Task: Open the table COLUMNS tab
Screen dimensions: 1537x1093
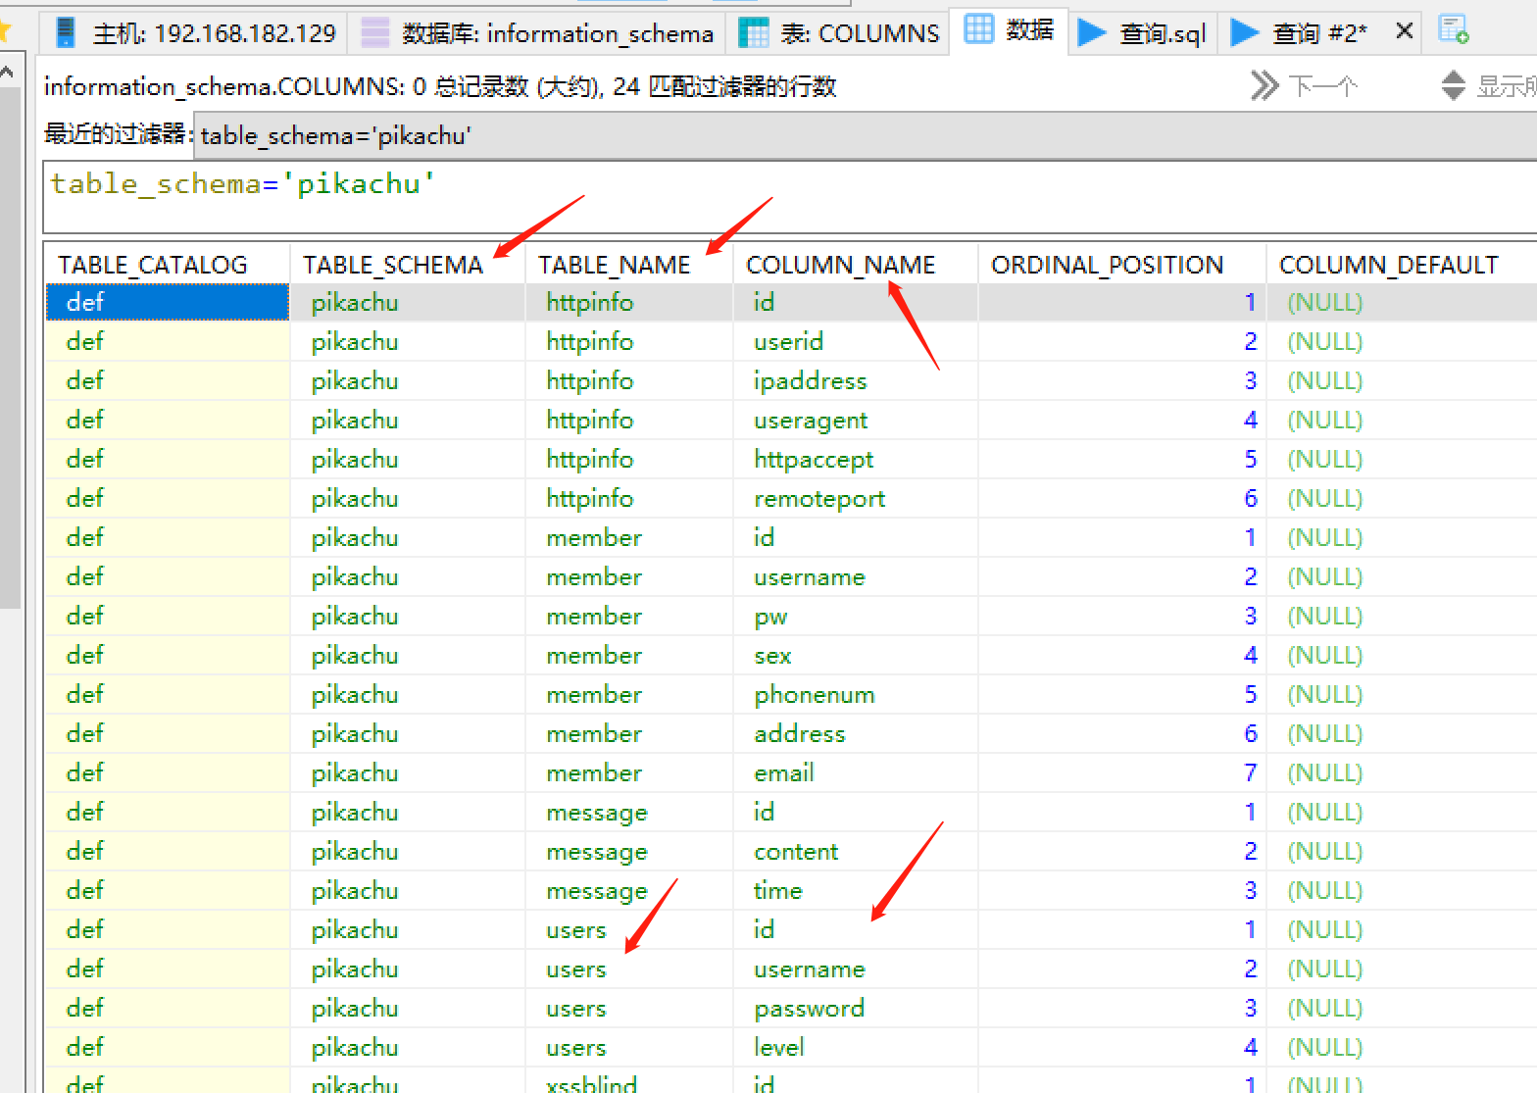Action: point(838,33)
